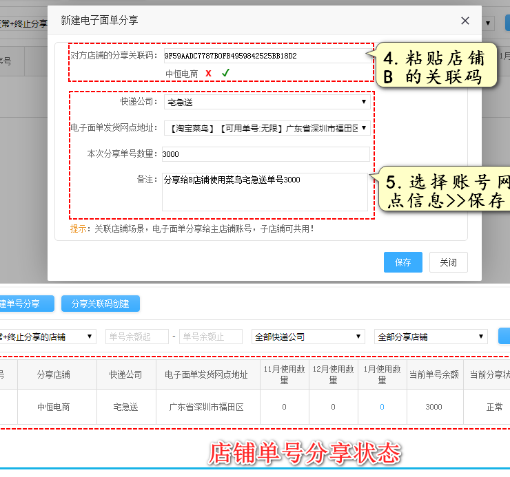Click the 分享关联码创建 button
This screenshot has width=510, height=477.
100,304
